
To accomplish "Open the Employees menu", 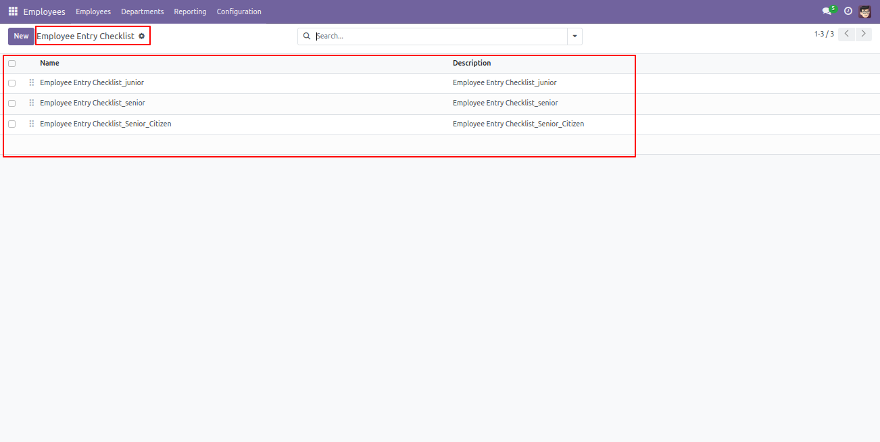I will pyautogui.click(x=93, y=11).
